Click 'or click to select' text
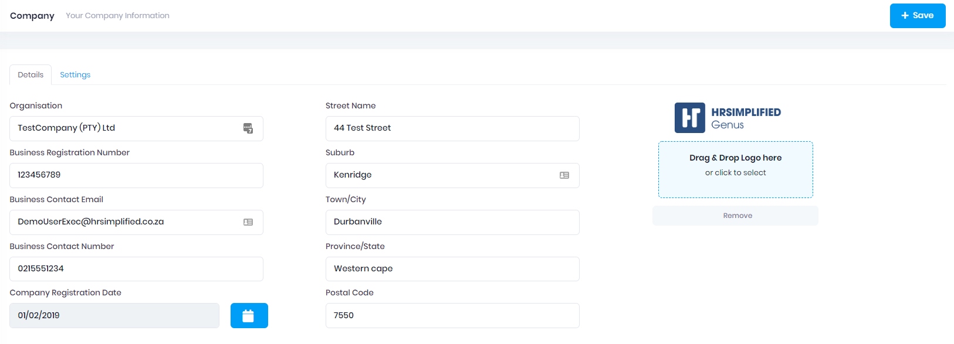The image size is (954, 344). coord(736,173)
